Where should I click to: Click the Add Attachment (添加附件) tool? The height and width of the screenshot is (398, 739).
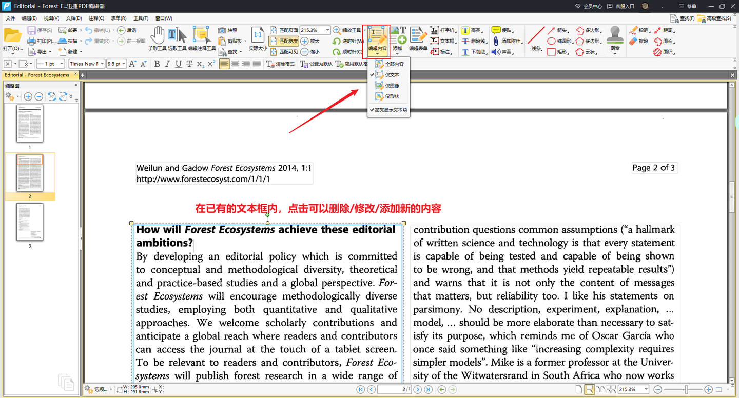(507, 41)
